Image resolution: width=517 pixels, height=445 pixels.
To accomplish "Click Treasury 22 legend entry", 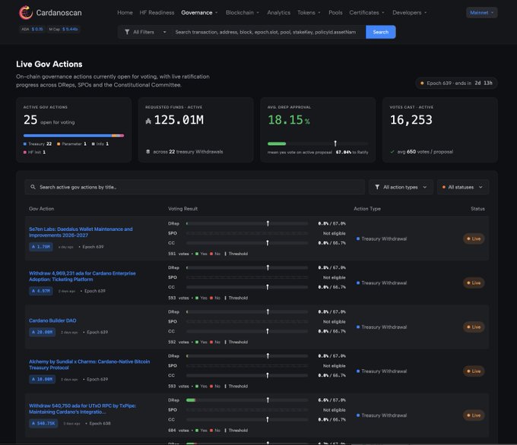I will pyautogui.click(x=37, y=144).
